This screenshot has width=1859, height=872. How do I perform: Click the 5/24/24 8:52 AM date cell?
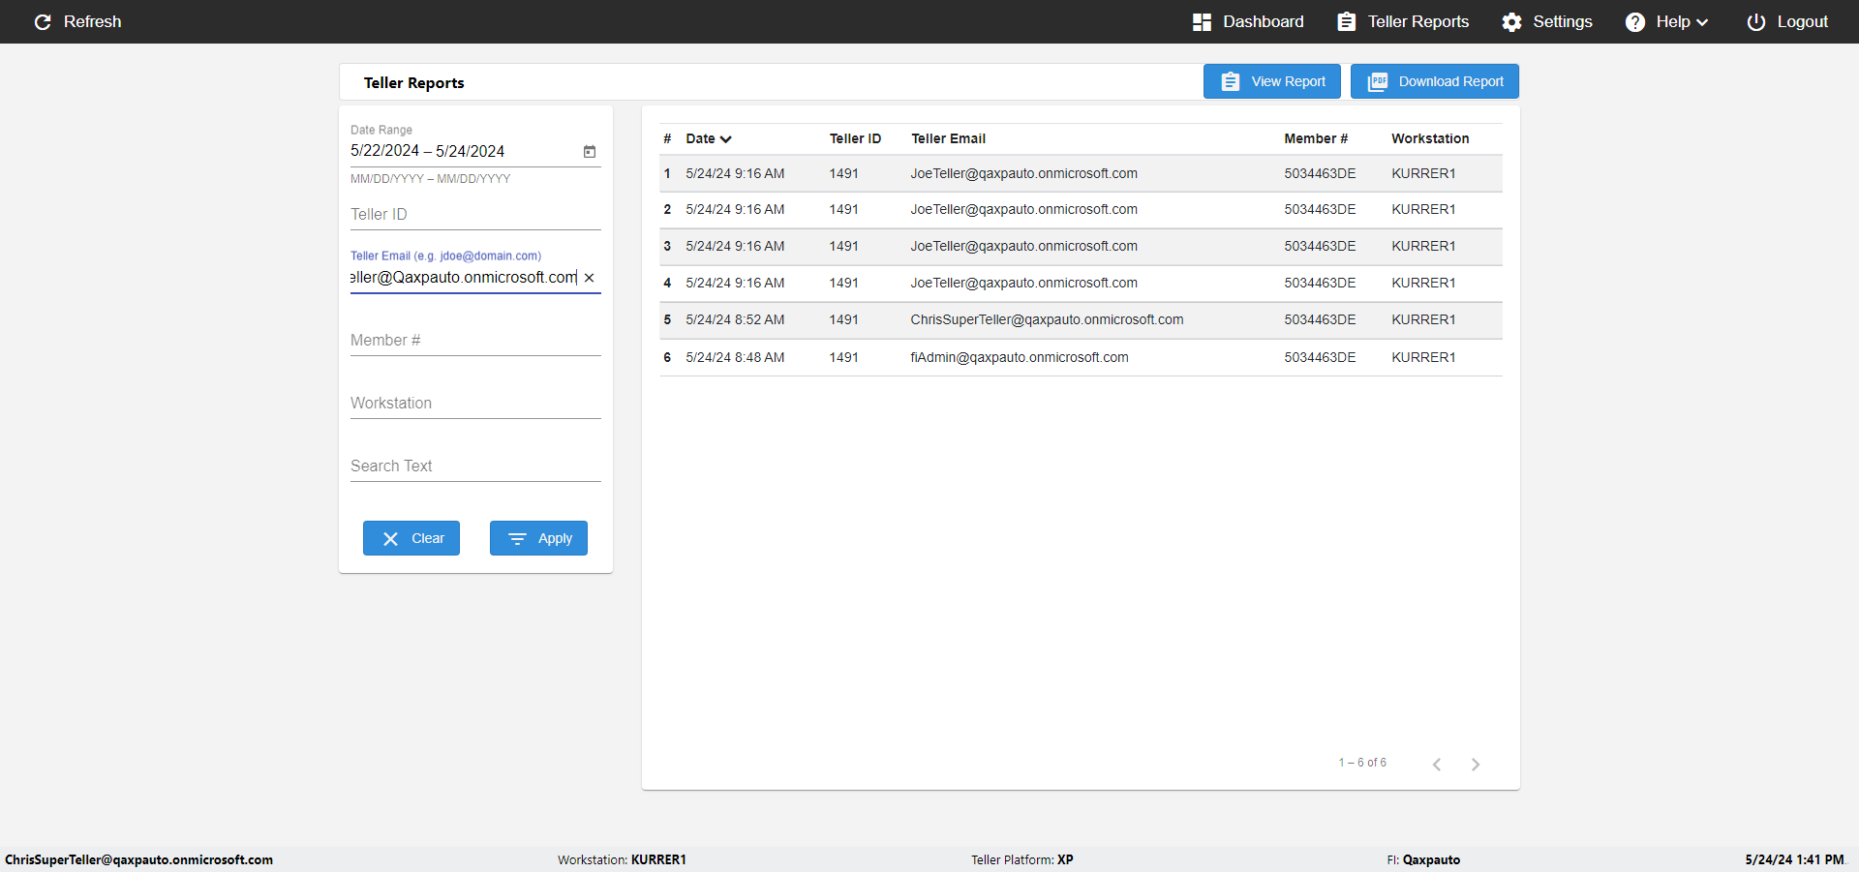click(x=735, y=319)
